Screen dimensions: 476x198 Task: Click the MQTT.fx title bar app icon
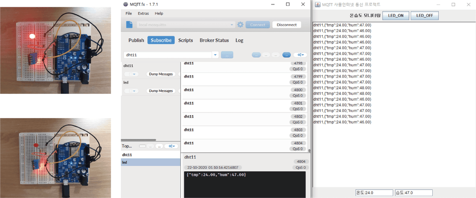[x=125, y=4]
